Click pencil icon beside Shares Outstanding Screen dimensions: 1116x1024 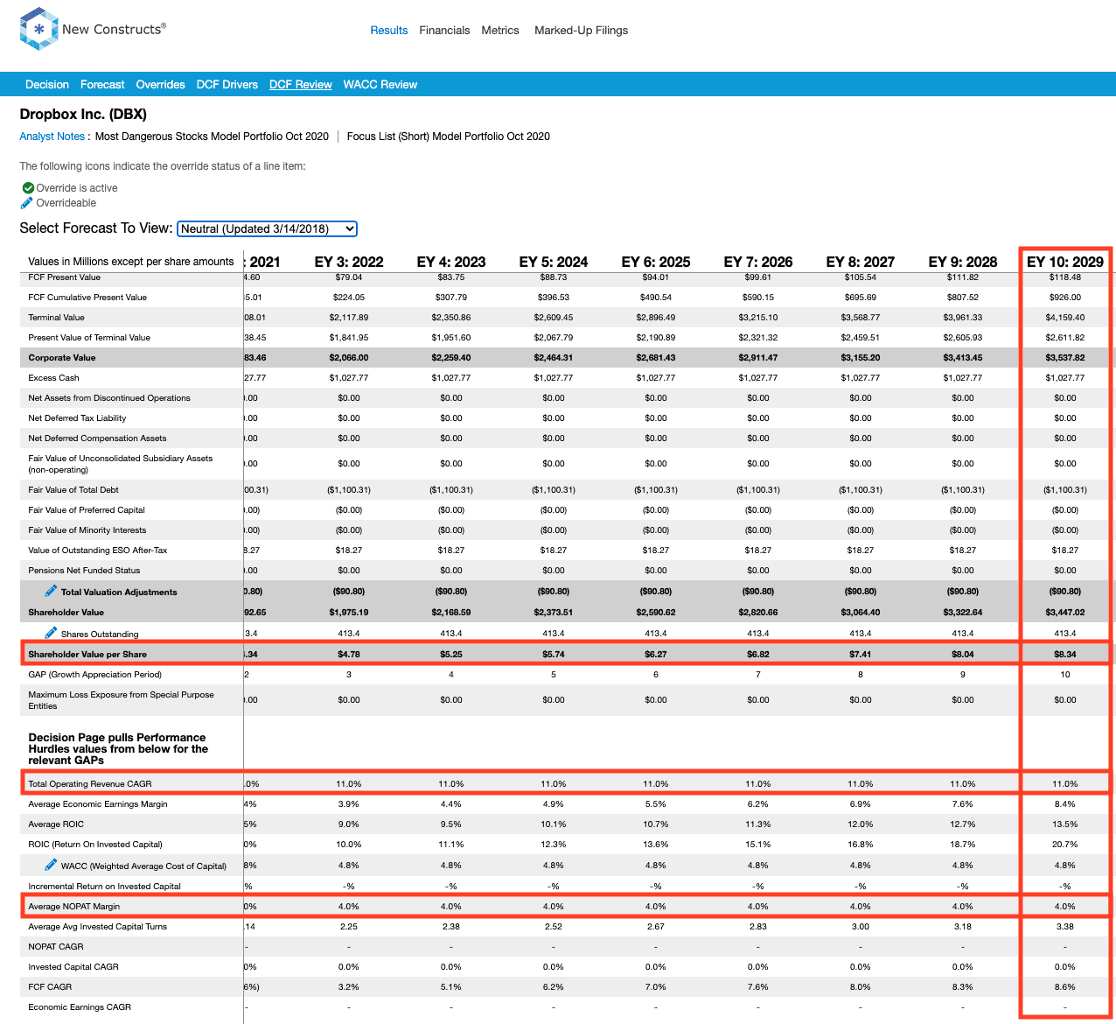point(51,633)
